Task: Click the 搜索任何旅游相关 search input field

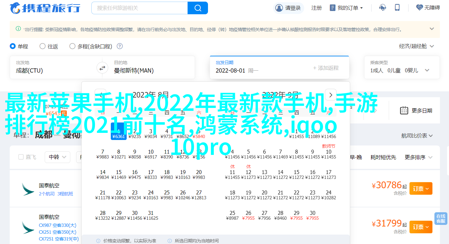Action: 140,8
